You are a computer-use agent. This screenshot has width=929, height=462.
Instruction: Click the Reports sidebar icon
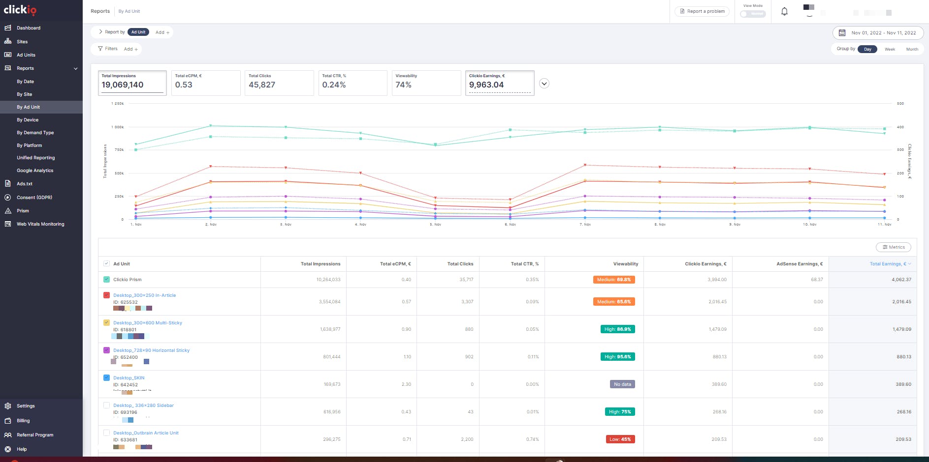point(8,68)
